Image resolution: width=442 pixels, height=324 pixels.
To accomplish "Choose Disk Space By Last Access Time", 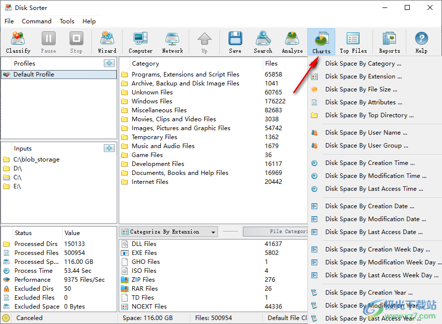I will pyautogui.click(x=375, y=189).
